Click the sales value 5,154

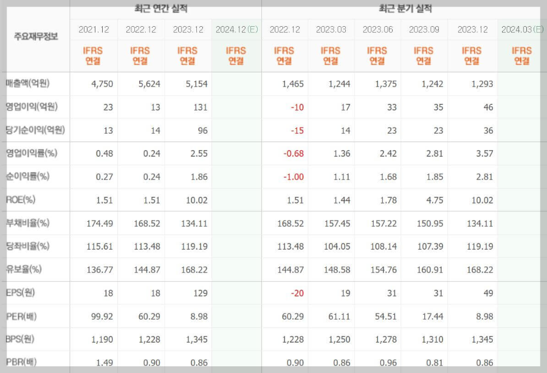(x=196, y=84)
